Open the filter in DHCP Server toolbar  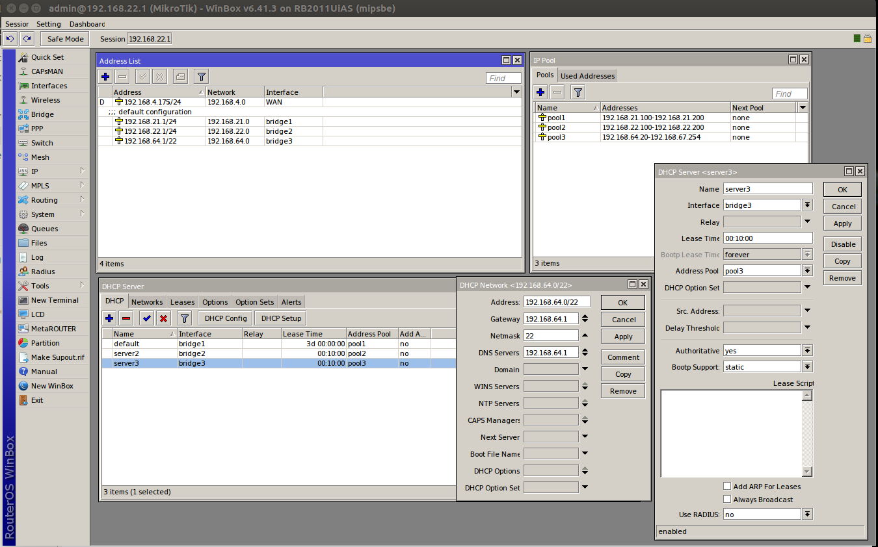185,318
